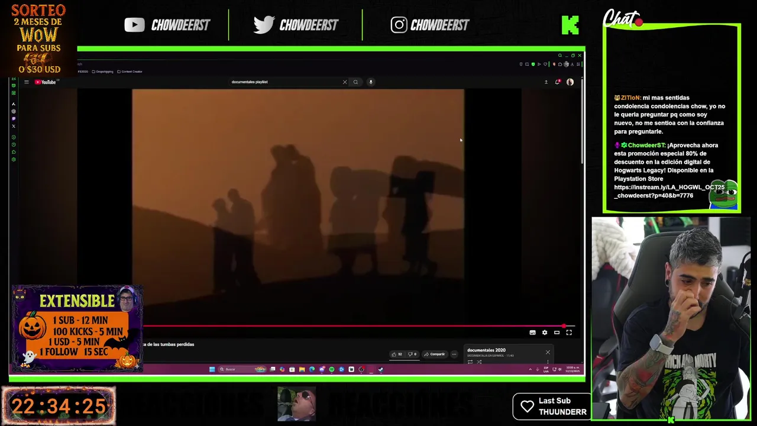This screenshot has width=757, height=426.
Task: Open the browser easy setup menu icon
Action: point(578,64)
